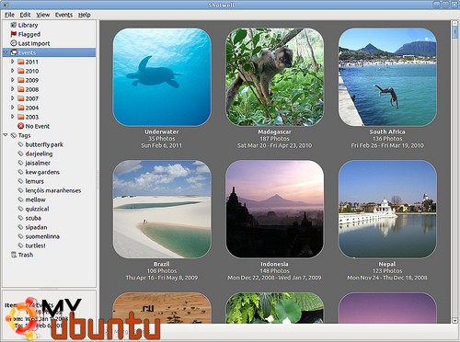460x342 pixels.
Task: Click the lemurs tag icon
Action: [x=21, y=181]
